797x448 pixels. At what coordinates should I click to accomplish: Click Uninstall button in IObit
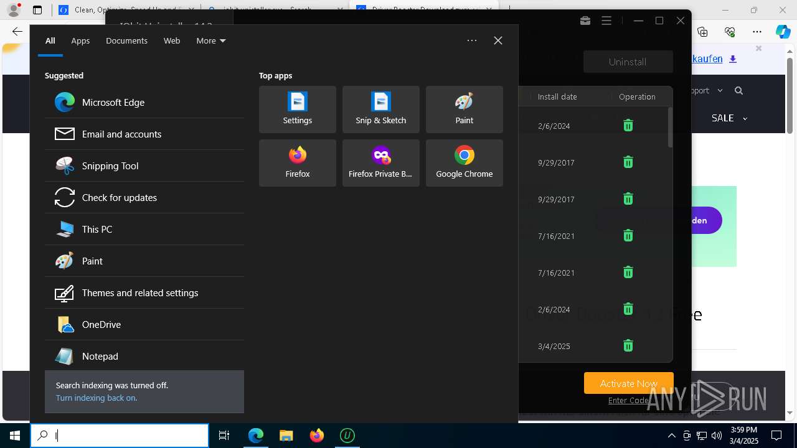(628, 62)
